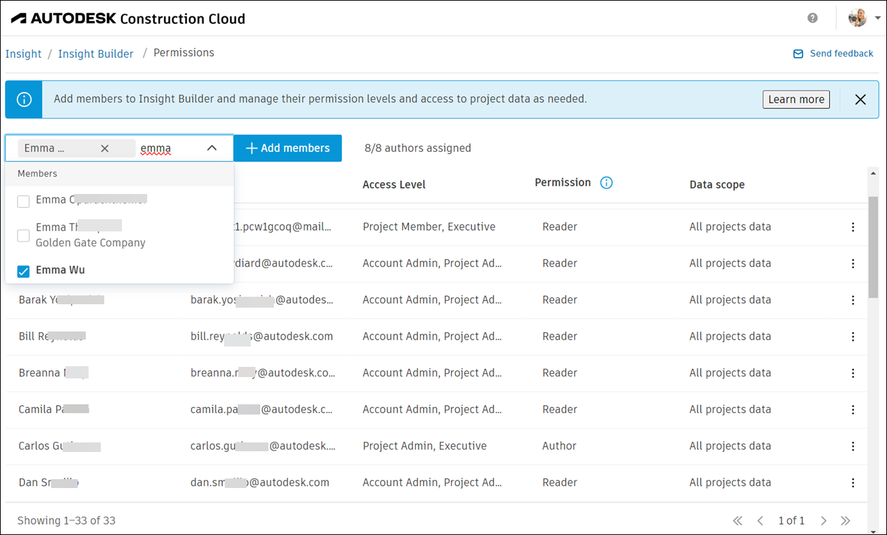The image size is (887, 535).
Task: Tick the first Emma member checkbox
Action: [x=24, y=201]
